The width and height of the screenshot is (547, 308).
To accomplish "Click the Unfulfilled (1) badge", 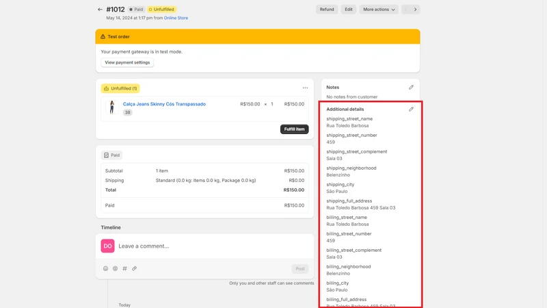I will (x=120, y=89).
